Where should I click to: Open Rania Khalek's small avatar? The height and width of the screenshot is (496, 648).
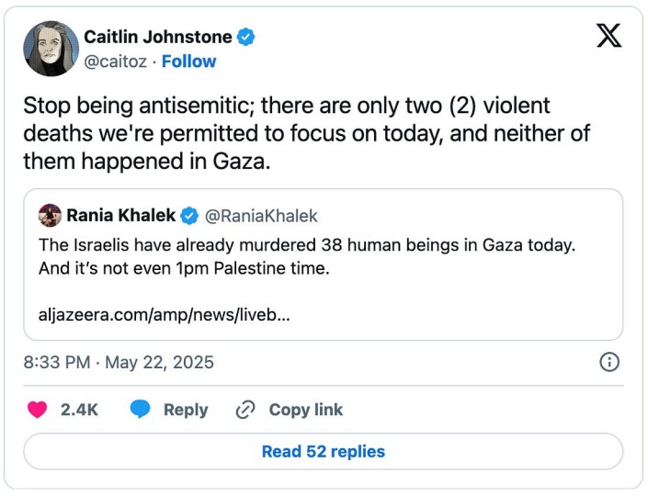click(50, 216)
